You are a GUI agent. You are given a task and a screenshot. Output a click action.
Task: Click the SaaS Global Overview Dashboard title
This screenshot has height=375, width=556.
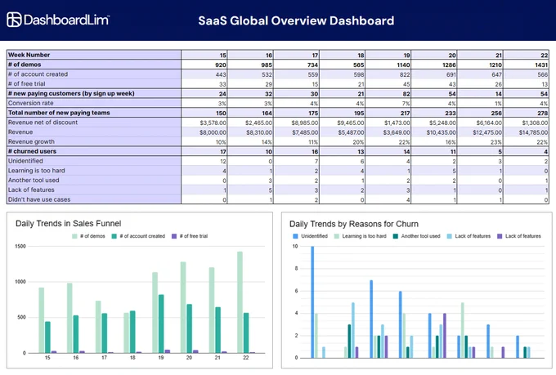point(296,20)
